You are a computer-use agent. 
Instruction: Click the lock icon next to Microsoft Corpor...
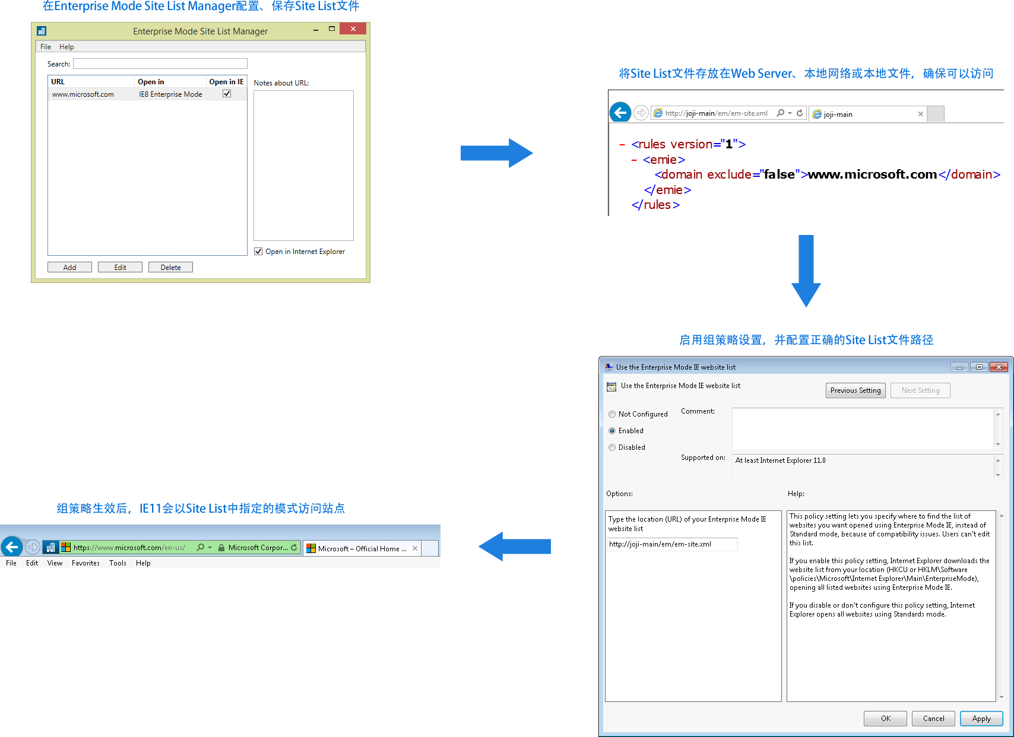point(221,547)
